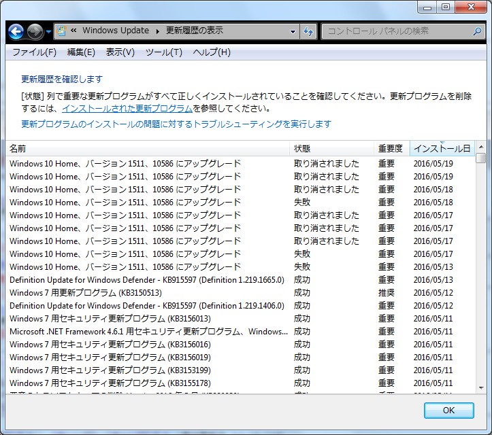Sort by the インストール日 column header

[x=442, y=148]
